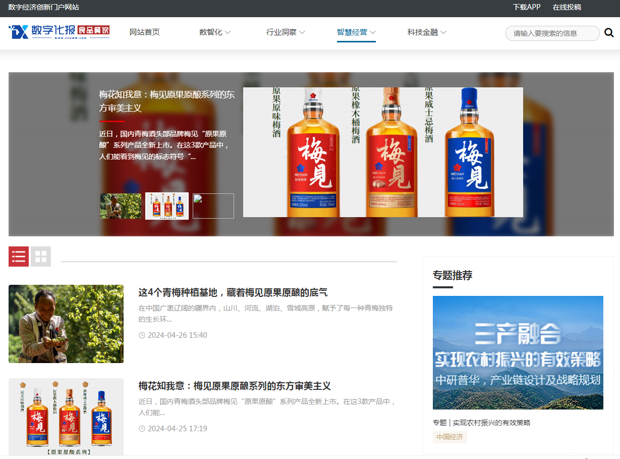Select the three-bottle thumbnail in banner carousel
This screenshot has height=459, width=620.
(167, 206)
